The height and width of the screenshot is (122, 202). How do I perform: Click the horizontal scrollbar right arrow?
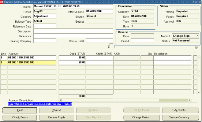pyautogui.click(x=190, y=100)
